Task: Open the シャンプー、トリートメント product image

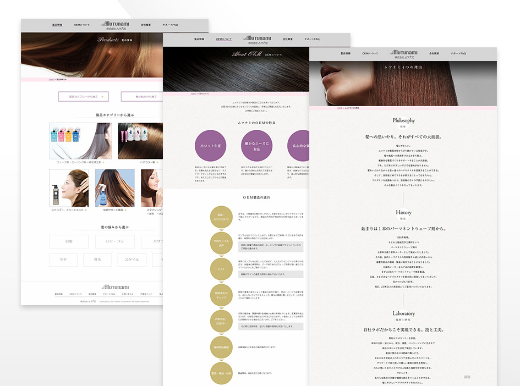Action: click(x=69, y=188)
